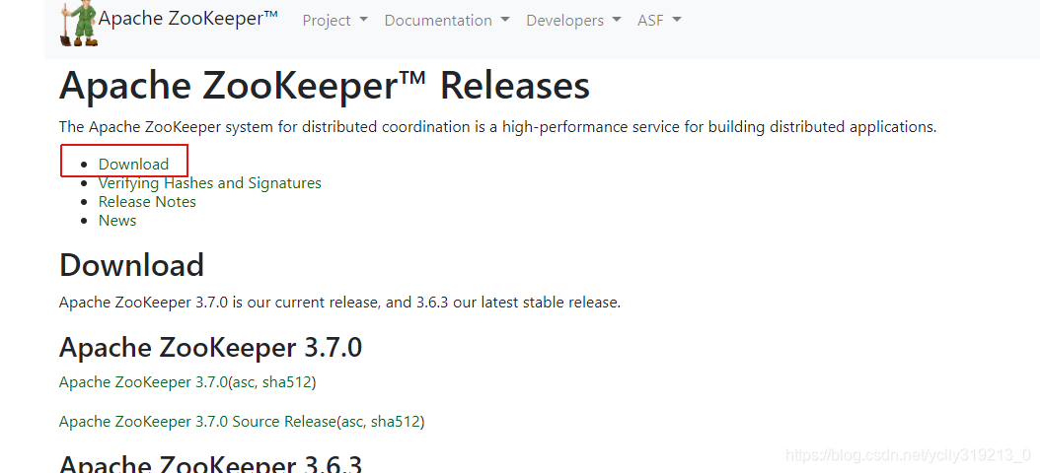
Task: Open Apache ZooKeeper 3.7.0 Source Release link
Action: pyautogui.click(x=197, y=422)
